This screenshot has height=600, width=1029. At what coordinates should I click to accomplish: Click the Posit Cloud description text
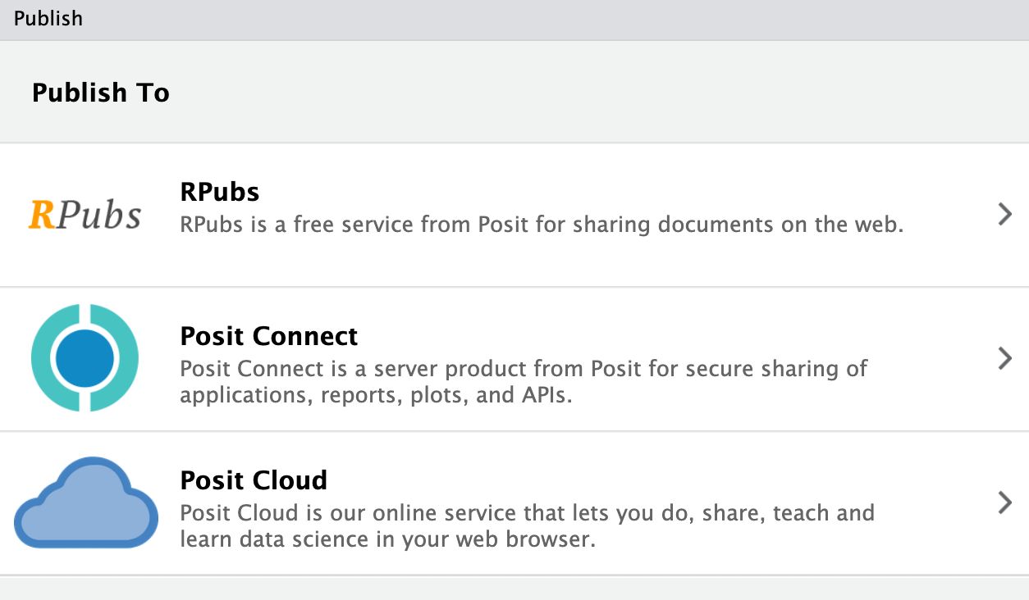(527, 525)
